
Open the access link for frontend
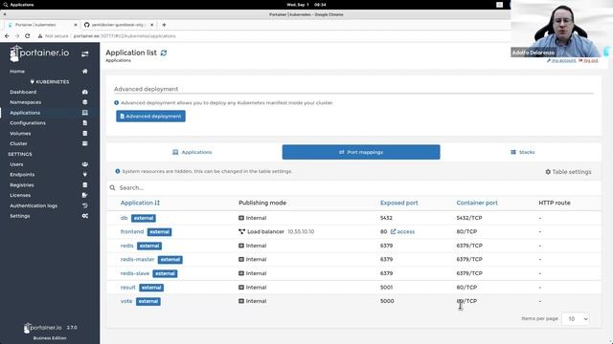[402, 231]
